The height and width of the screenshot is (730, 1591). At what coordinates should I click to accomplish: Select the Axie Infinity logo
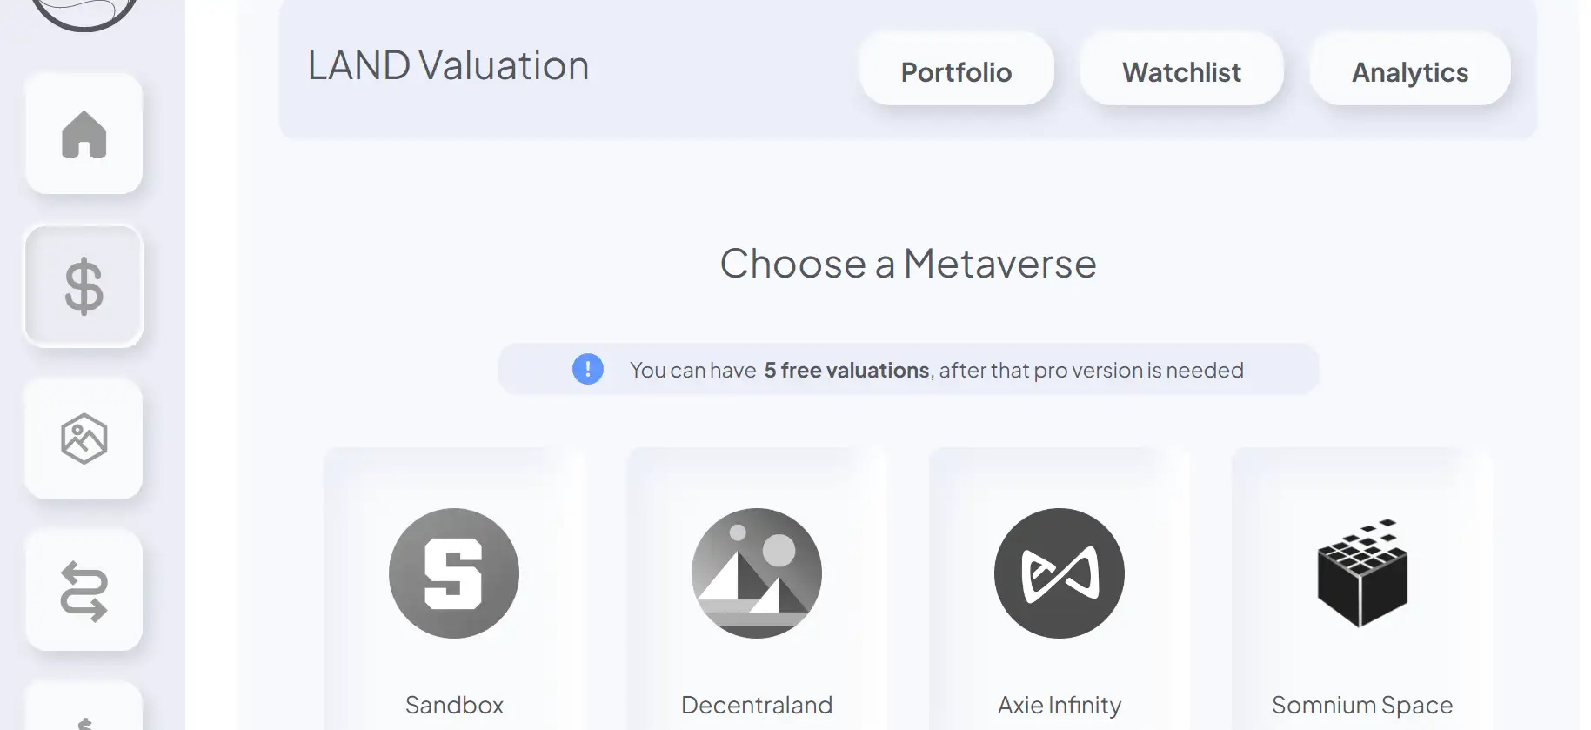tap(1060, 573)
